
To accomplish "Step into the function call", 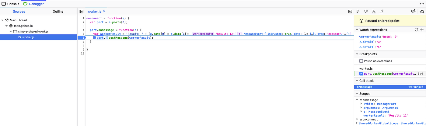I will click(374, 11).
